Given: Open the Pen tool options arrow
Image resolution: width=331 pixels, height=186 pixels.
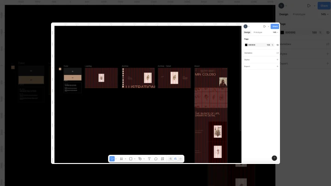Looking at the screenshot, I should (x=144, y=159).
